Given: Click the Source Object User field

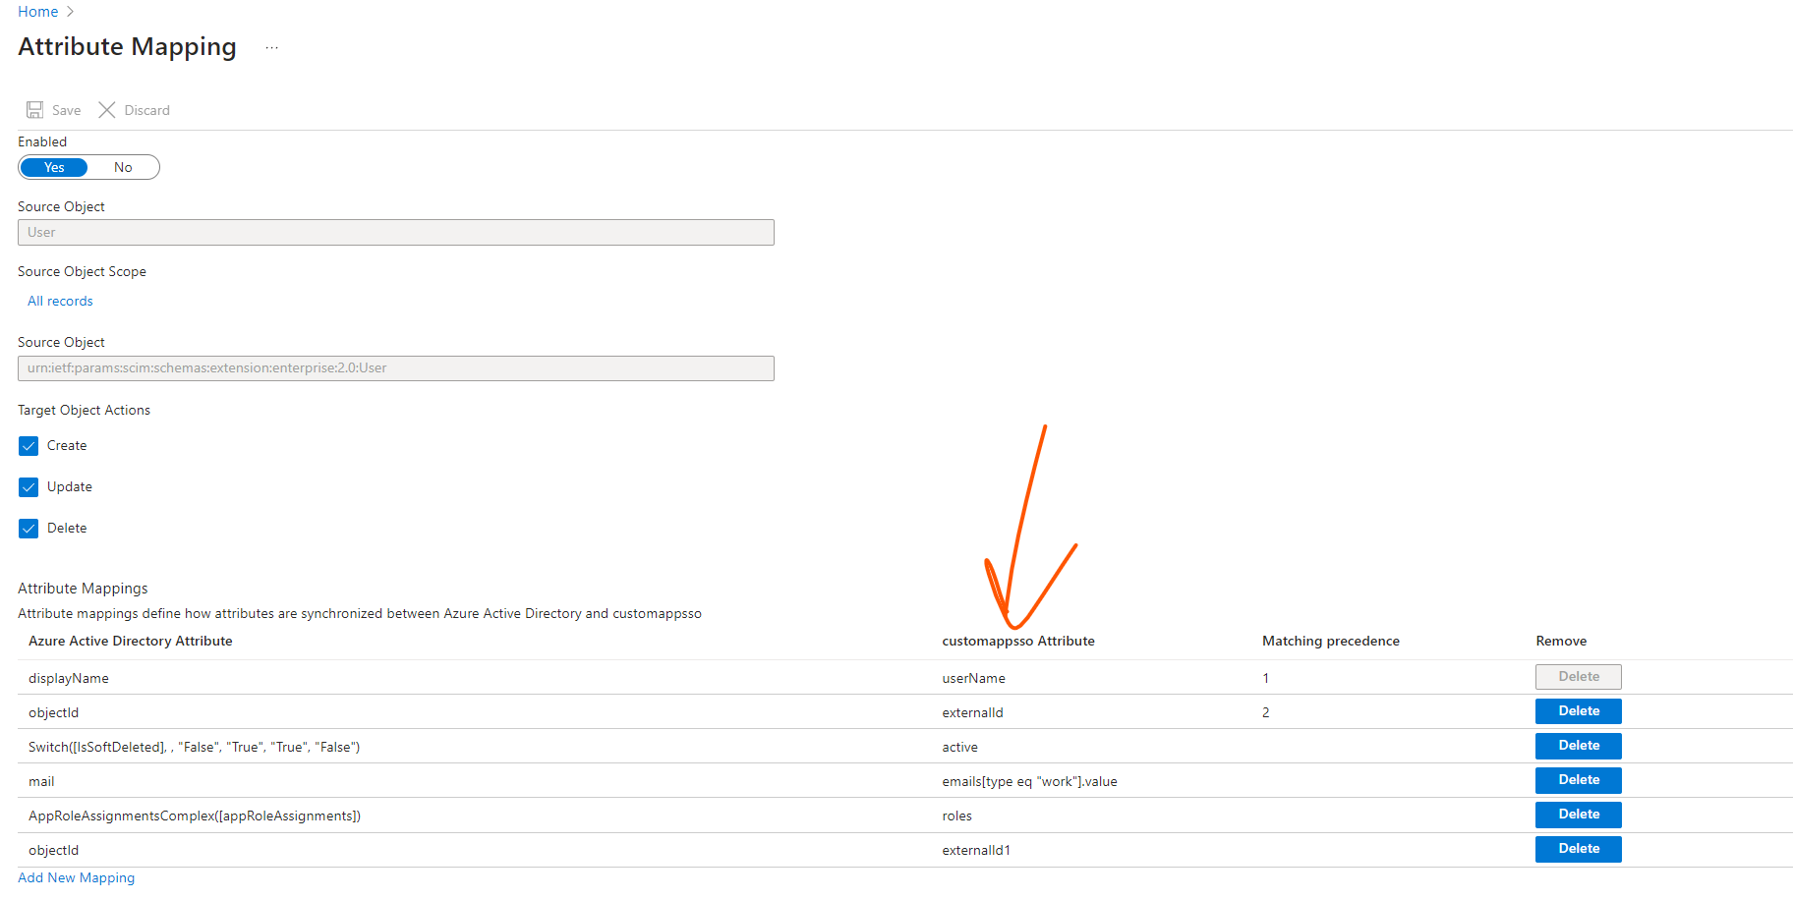Looking at the screenshot, I should tap(395, 232).
